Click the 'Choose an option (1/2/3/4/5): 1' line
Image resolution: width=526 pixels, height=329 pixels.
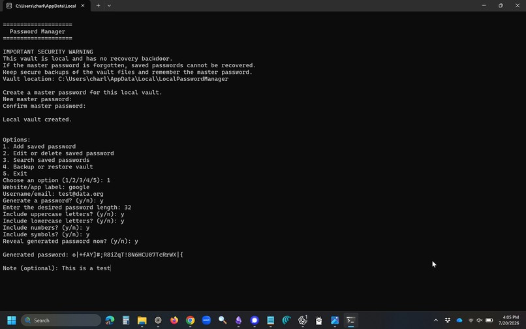click(x=56, y=180)
